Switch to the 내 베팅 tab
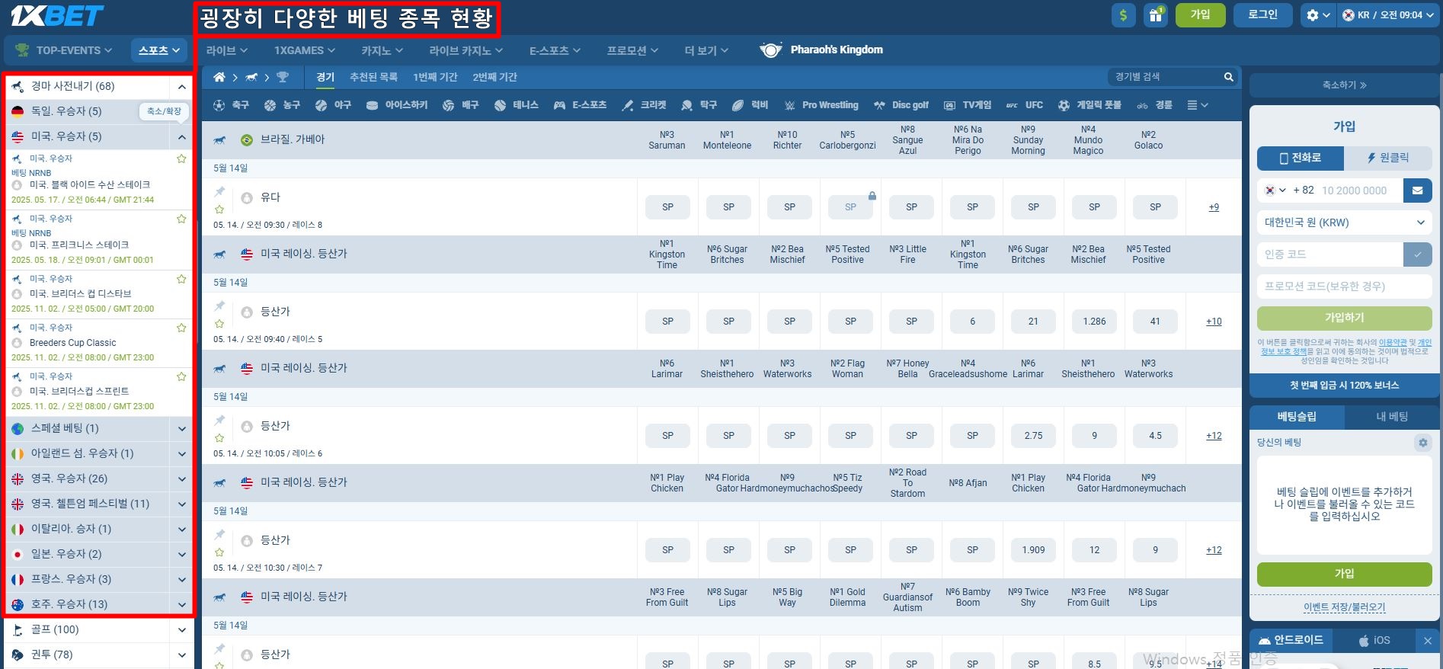The width and height of the screenshot is (1443, 669). tap(1392, 417)
